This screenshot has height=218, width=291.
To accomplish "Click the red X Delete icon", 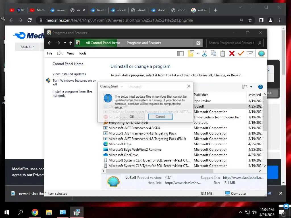I will [x=232, y=54].
